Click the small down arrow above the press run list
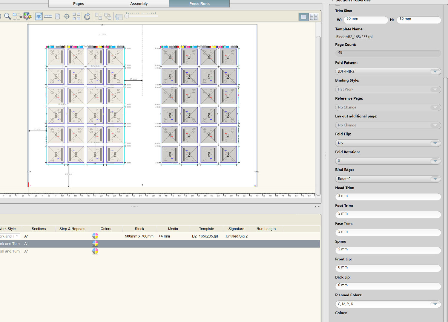This screenshot has height=322, width=448. coord(319,207)
